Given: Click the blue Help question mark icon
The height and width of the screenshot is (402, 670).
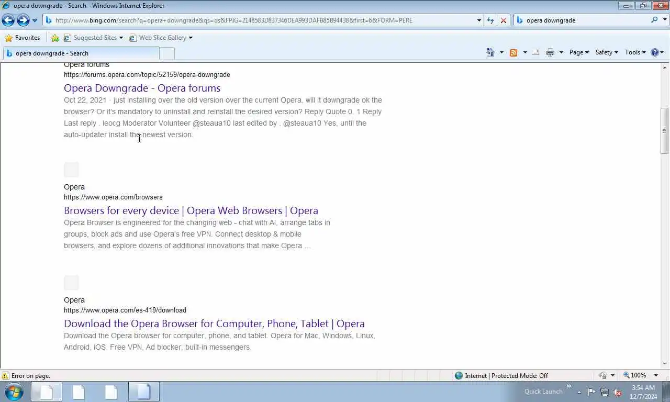Looking at the screenshot, I should point(654,52).
